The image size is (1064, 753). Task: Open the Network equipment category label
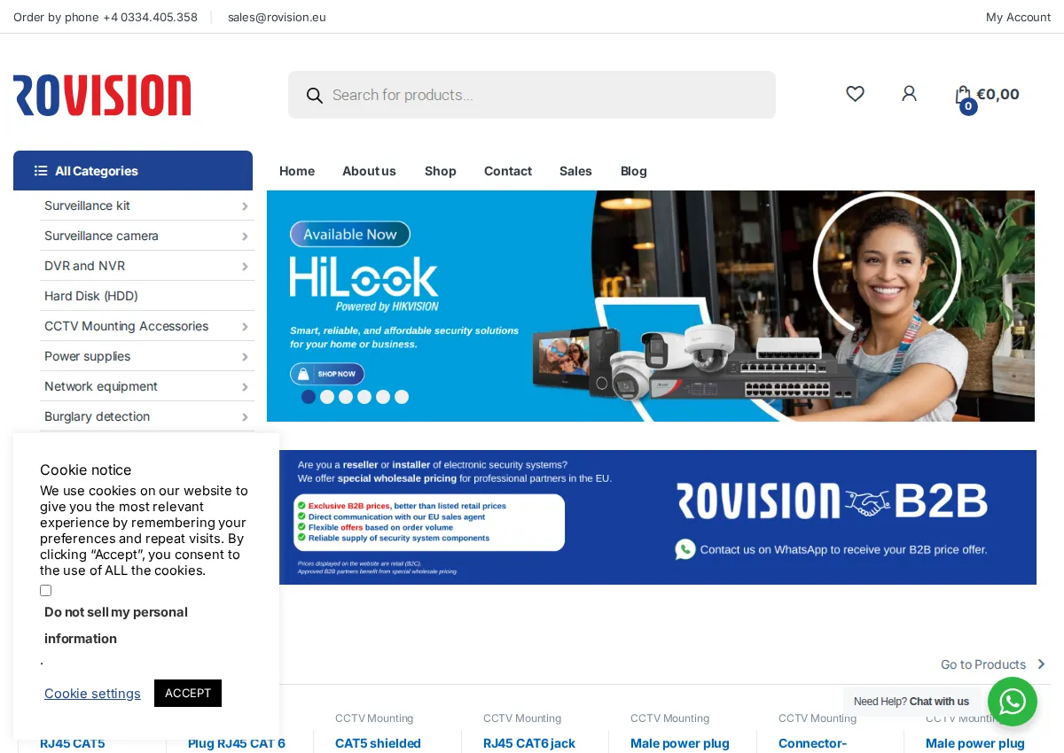101,386
